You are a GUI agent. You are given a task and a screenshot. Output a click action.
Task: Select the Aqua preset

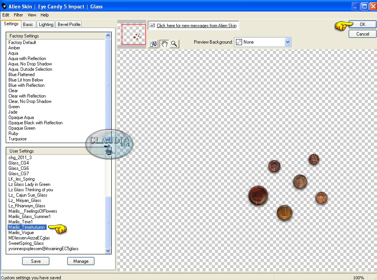pyautogui.click(x=13, y=53)
